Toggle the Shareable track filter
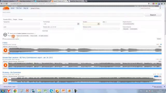This screenshot has width=166, height=93. 126,29
